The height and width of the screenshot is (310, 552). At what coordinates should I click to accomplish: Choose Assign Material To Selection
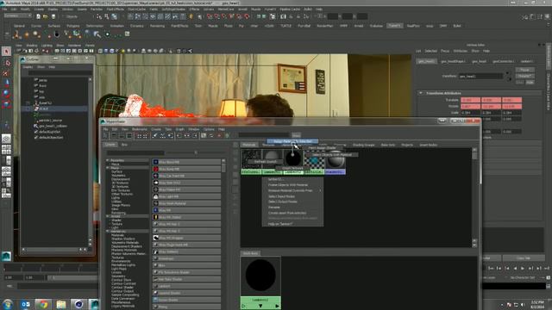tap(292, 141)
